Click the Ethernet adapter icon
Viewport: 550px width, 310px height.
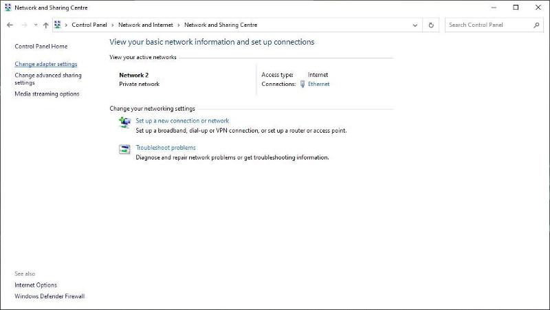[302, 84]
